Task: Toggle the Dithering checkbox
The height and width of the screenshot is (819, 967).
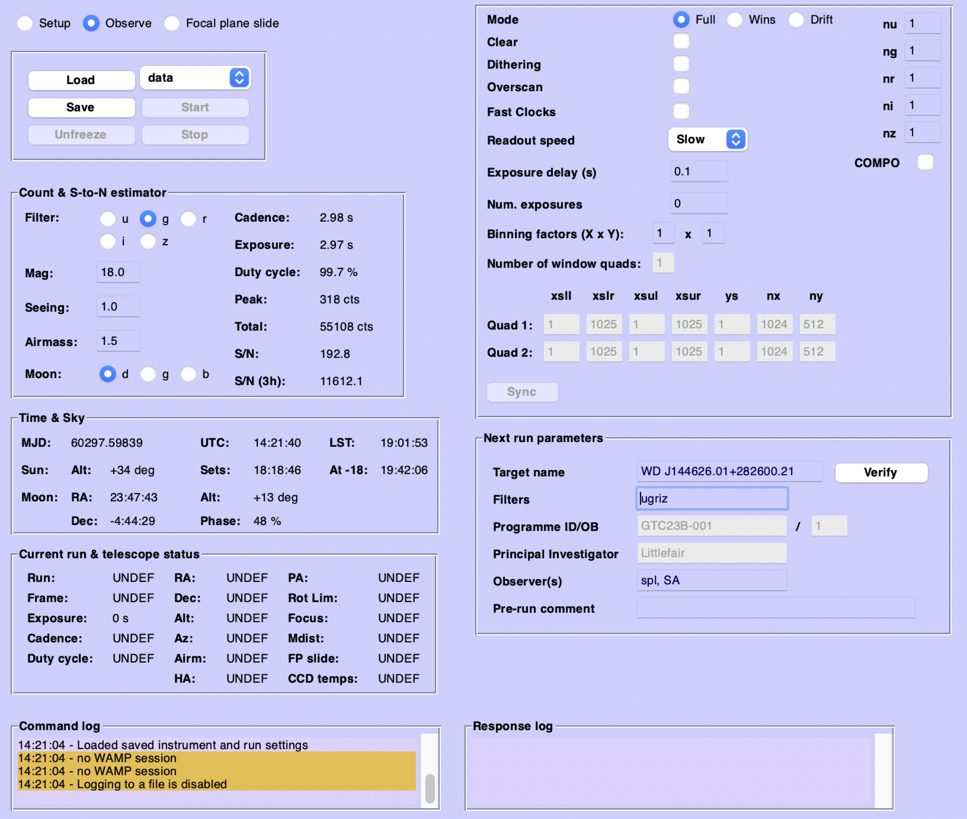Action: (681, 64)
